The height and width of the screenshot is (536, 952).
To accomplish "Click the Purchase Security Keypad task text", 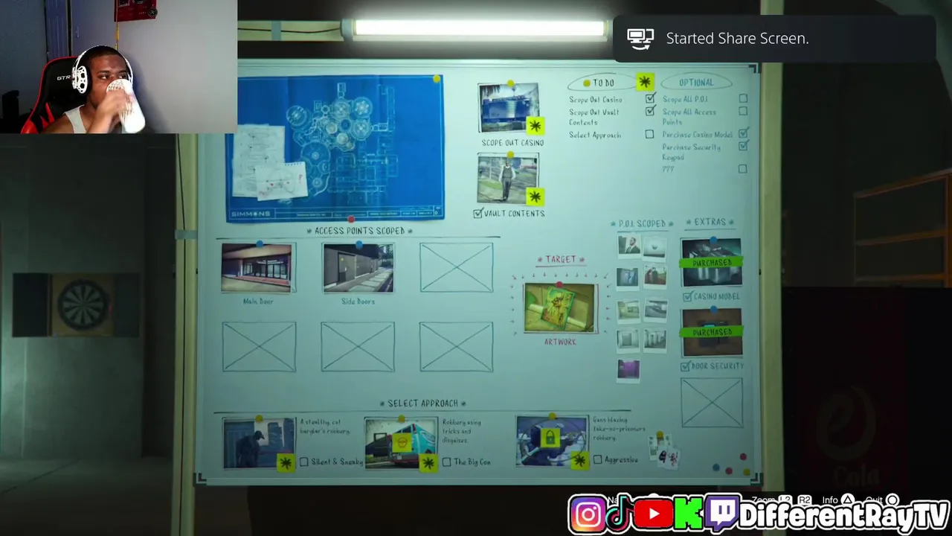I will coord(692,152).
